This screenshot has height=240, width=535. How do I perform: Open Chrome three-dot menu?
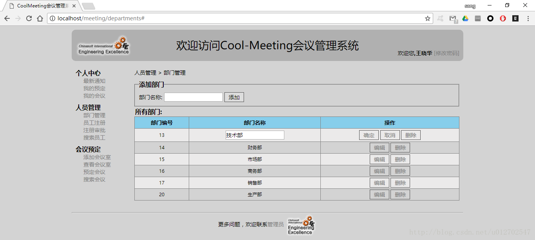(x=528, y=18)
